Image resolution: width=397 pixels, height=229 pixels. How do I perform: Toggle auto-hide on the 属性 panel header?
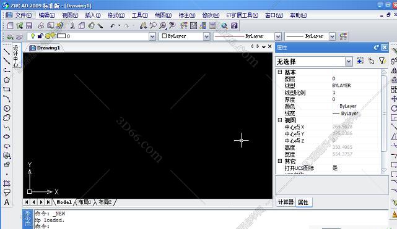[377, 48]
